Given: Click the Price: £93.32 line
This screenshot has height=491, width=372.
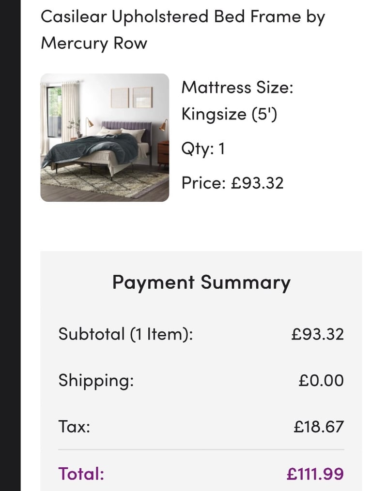Looking at the screenshot, I should pyautogui.click(x=232, y=182).
